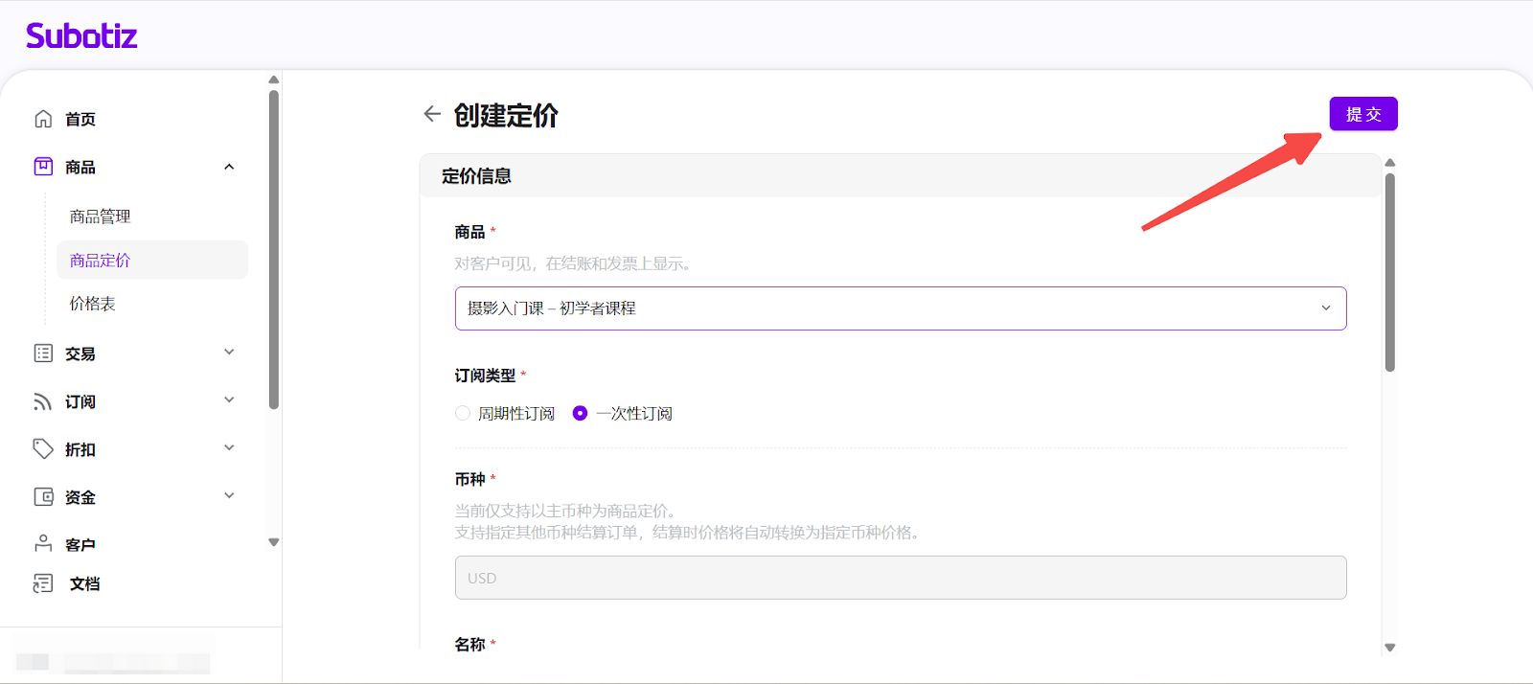The image size is (1533, 684).
Task: Click the form's vertical scrollbar thumb
Action: tap(1390, 273)
